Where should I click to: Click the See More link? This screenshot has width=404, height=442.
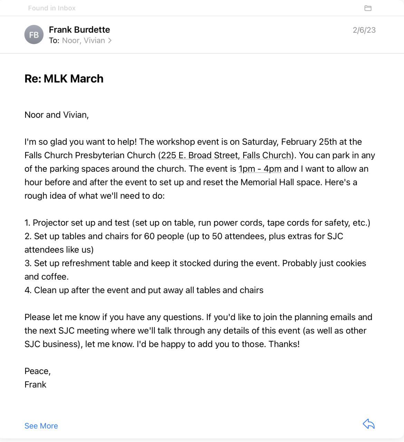pos(41,426)
